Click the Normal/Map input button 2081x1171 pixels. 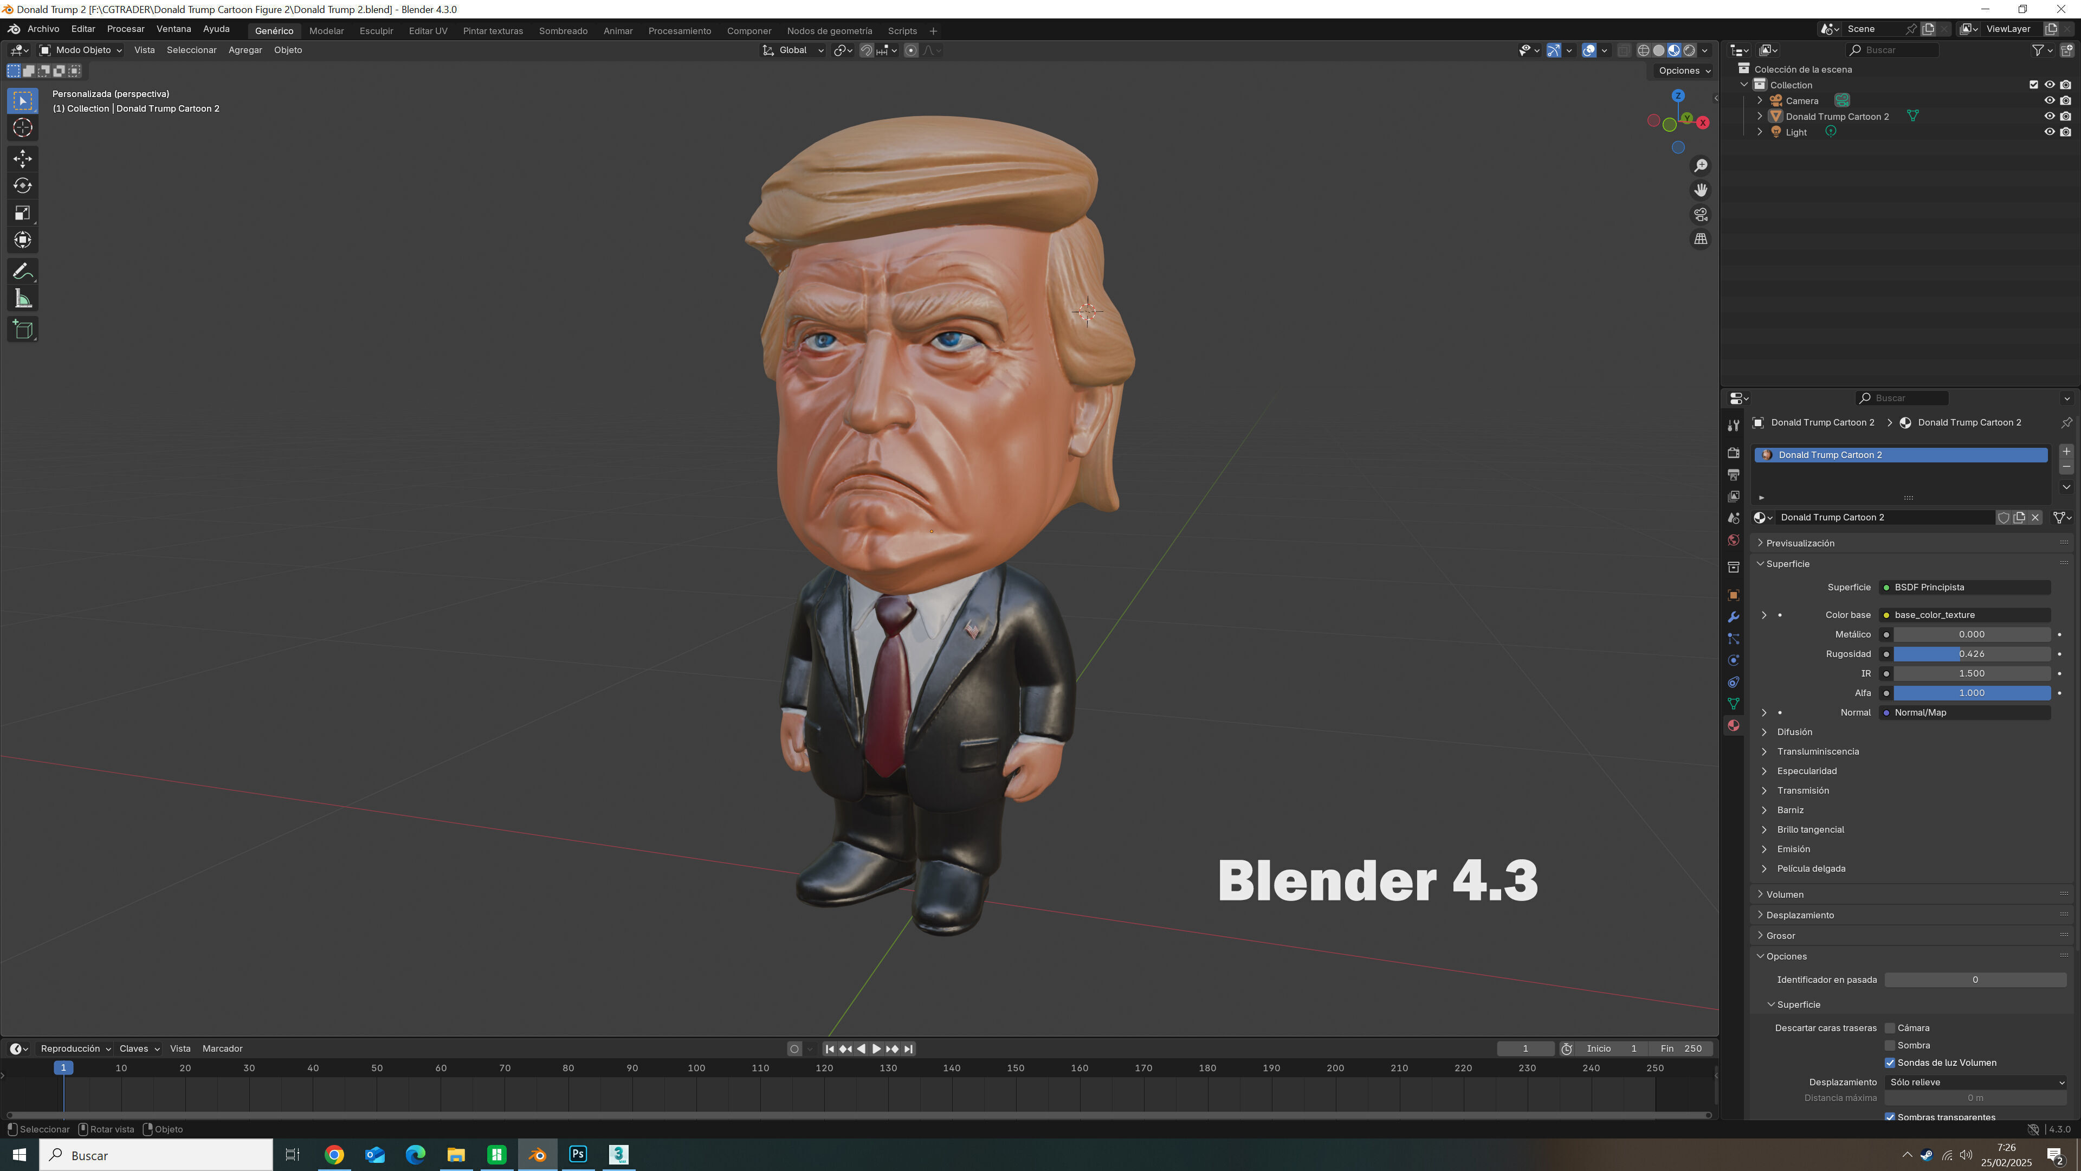pos(1964,713)
